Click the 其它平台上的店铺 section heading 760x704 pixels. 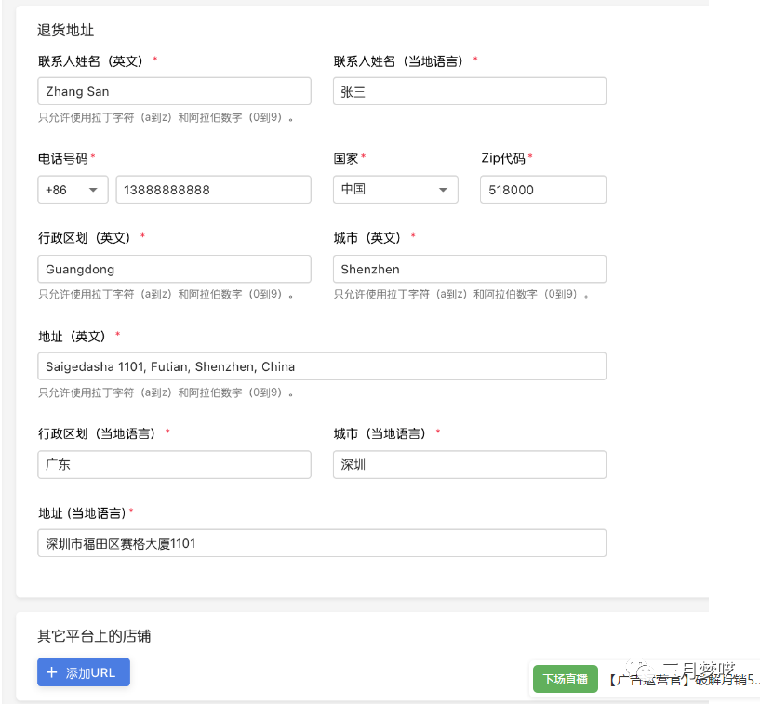[94, 636]
